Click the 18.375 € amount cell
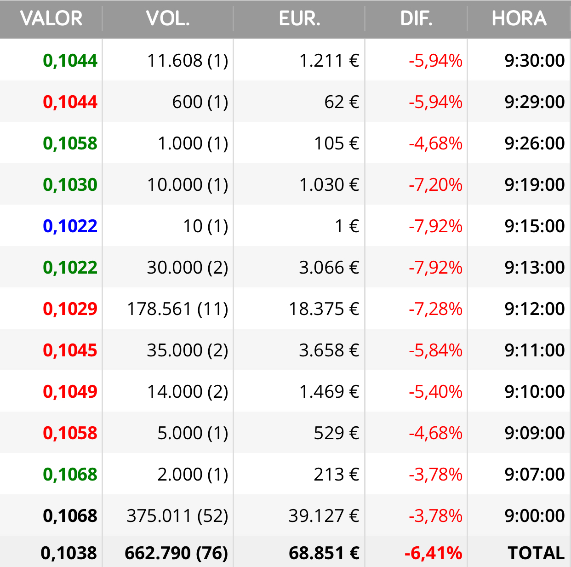 tap(324, 309)
